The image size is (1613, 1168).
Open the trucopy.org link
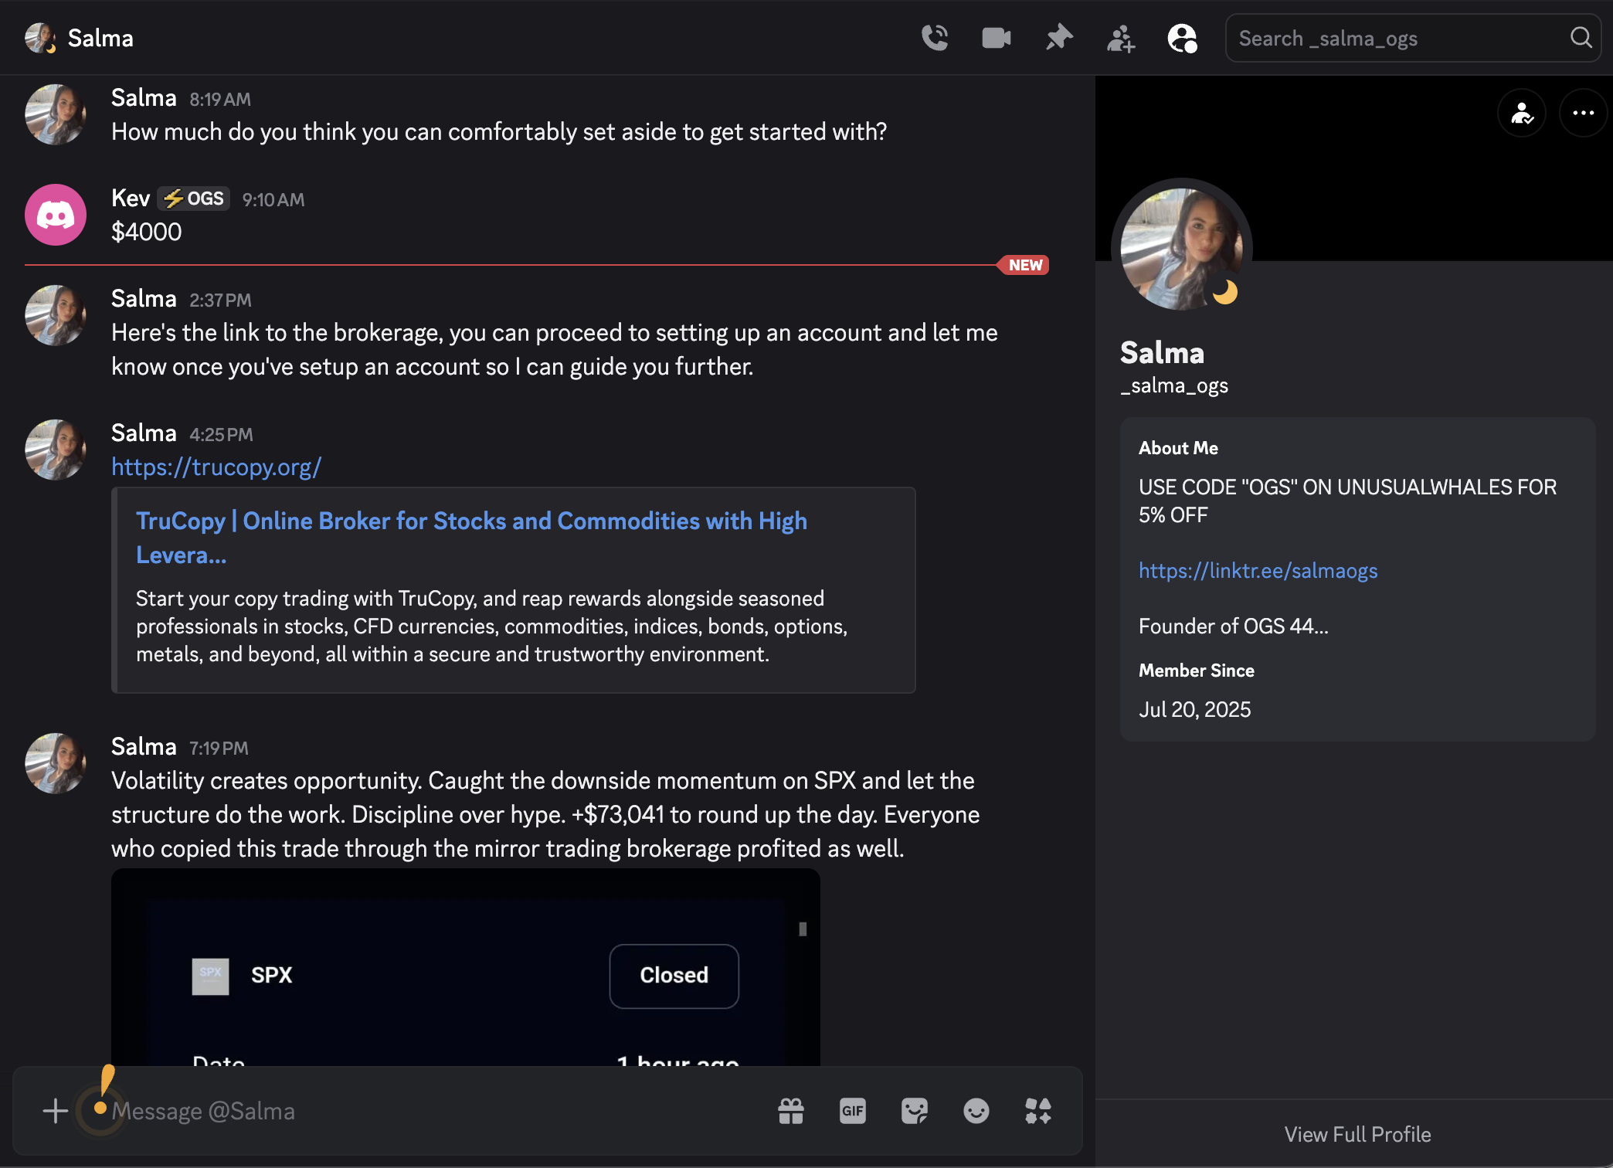tap(216, 467)
